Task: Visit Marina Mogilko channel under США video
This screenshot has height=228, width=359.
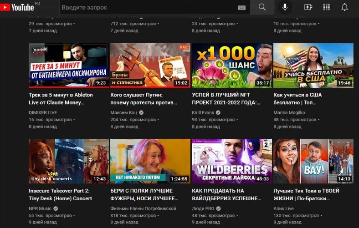Action: coord(289,112)
